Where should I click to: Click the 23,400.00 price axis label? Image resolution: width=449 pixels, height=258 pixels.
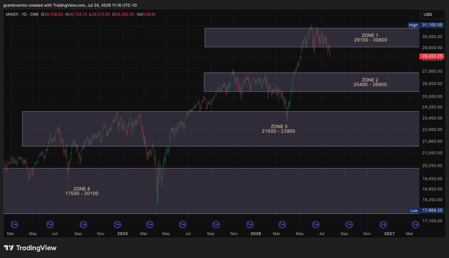433,118
